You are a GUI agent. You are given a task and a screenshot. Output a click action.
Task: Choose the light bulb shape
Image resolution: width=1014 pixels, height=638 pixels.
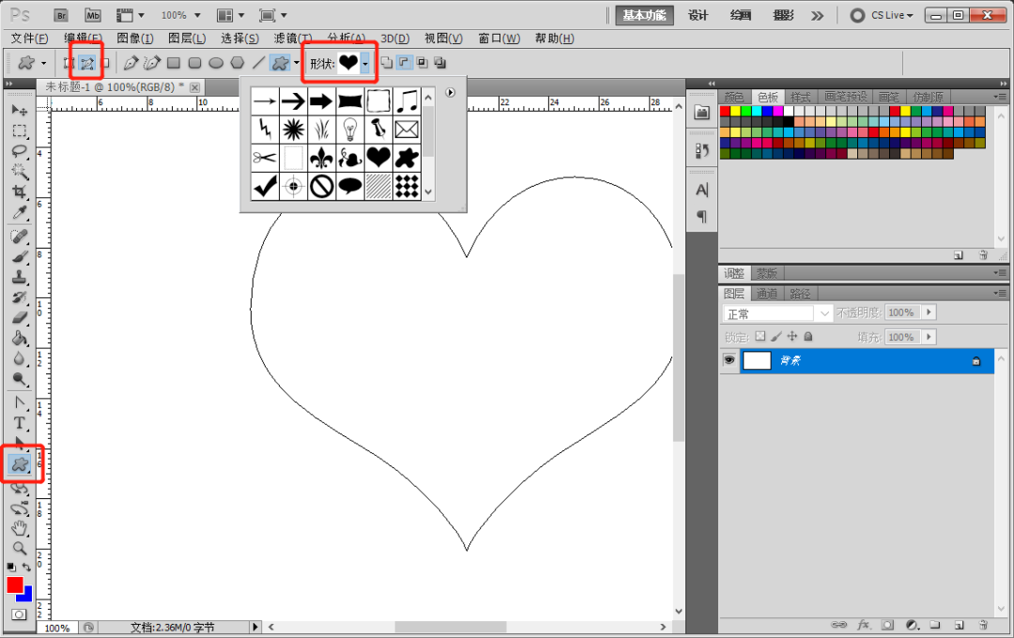pos(350,129)
